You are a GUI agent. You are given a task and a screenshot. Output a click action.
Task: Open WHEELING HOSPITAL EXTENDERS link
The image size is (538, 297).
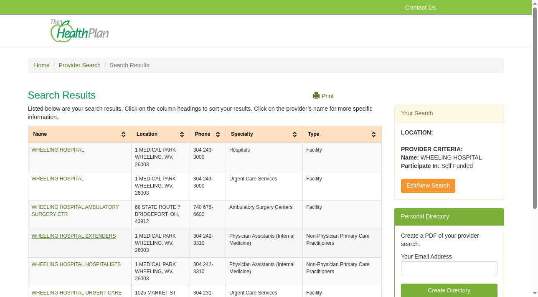pyautogui.click(x=74, y=236)
